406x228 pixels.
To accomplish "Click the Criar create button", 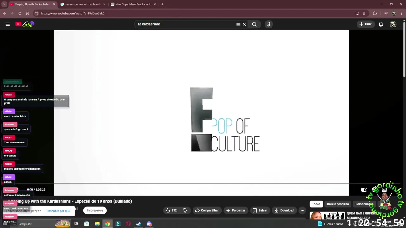I will [x=365, y=24].
